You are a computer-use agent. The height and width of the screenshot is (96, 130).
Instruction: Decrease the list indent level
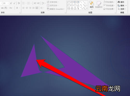click(35, 3)
